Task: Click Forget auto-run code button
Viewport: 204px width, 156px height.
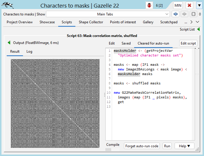Action: tap(142, 146)
